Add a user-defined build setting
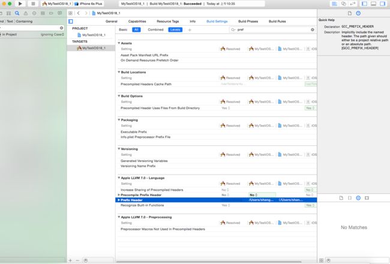Screen dimensions: 390x264 pyautogui.click(x=190, y=30)
